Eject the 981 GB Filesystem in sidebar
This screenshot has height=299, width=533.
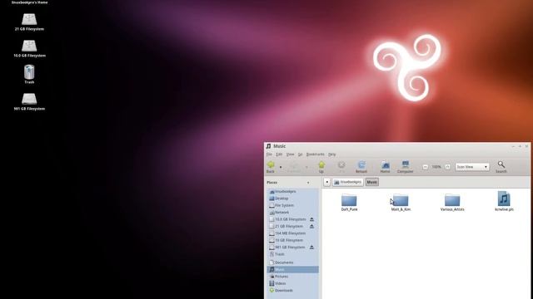click(311, 248)
